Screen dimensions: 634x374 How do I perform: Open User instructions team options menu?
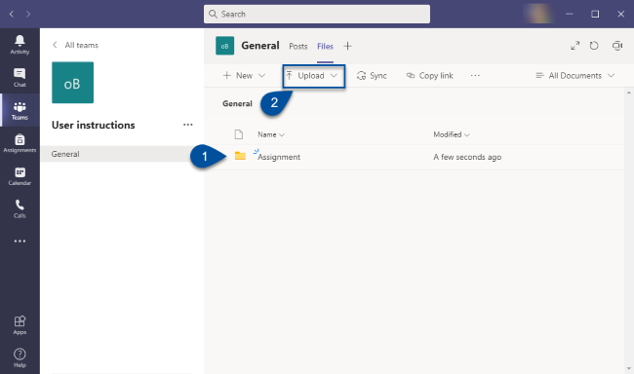tap(187, 125)
